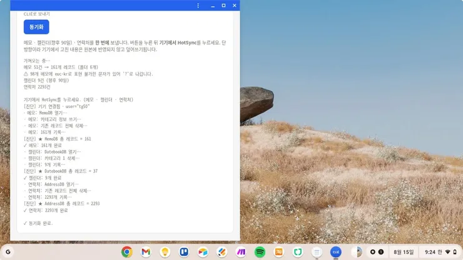Click log line '연락처 2293건'
This screenshot has width=463, height=260.
(37, 87)
